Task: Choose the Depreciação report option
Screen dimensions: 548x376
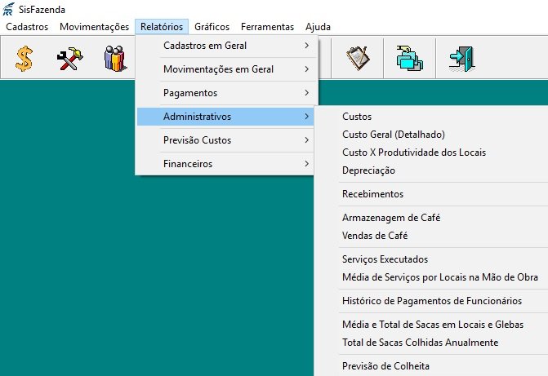Action: [x=368, y=170]
